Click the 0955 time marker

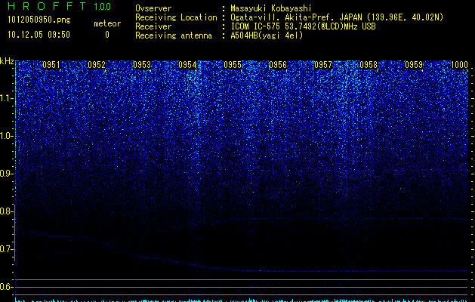coord(233,65)
